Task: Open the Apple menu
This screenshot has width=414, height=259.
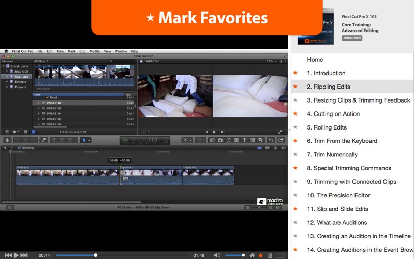Action: (x=6, y=51)
